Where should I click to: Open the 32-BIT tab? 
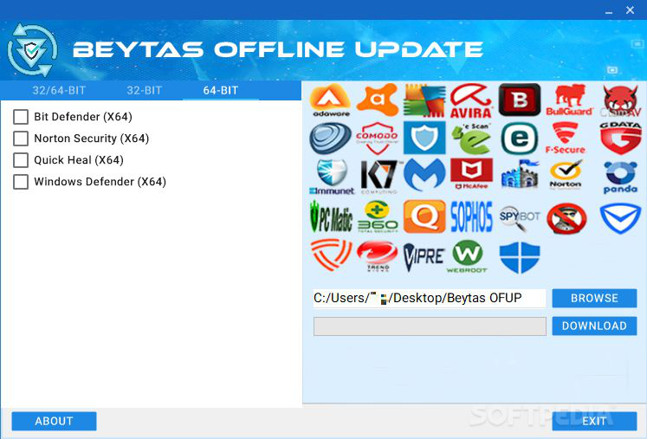pos(144,90)
